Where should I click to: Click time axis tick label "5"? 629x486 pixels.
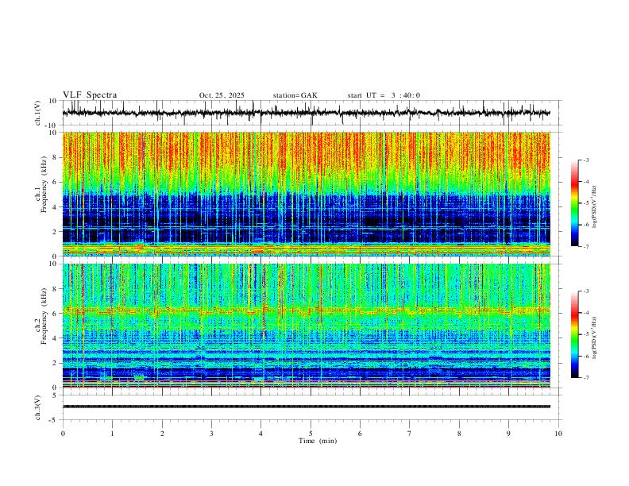[x=311, y=434]
